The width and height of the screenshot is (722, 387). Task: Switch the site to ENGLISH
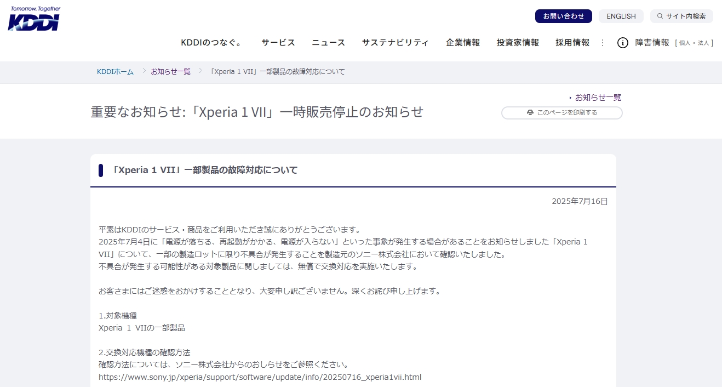coord(621,16)
